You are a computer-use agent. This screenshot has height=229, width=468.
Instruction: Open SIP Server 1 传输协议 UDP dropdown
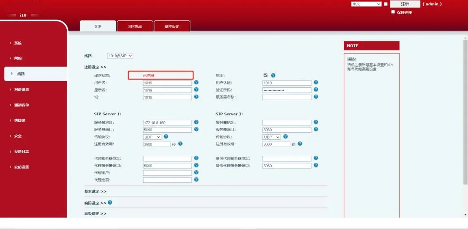[152, 137]
